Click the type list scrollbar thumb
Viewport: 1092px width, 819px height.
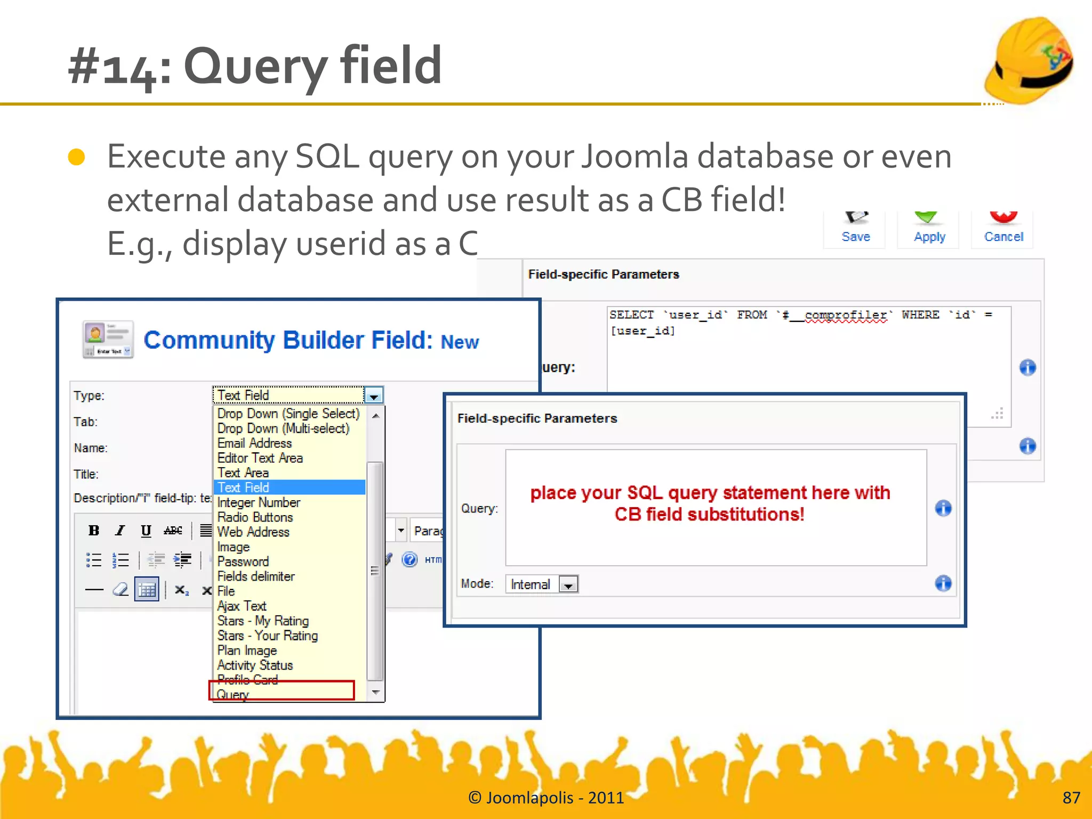[375, 571]
